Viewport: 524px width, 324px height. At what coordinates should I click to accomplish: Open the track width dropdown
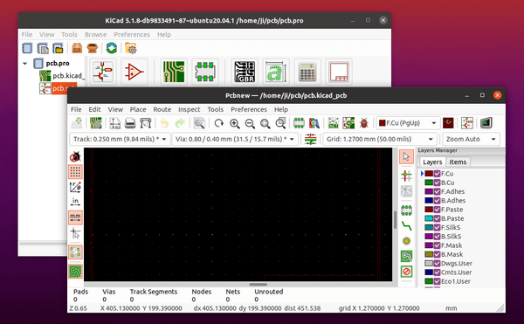pyautogui.click(x=120, y=139)
